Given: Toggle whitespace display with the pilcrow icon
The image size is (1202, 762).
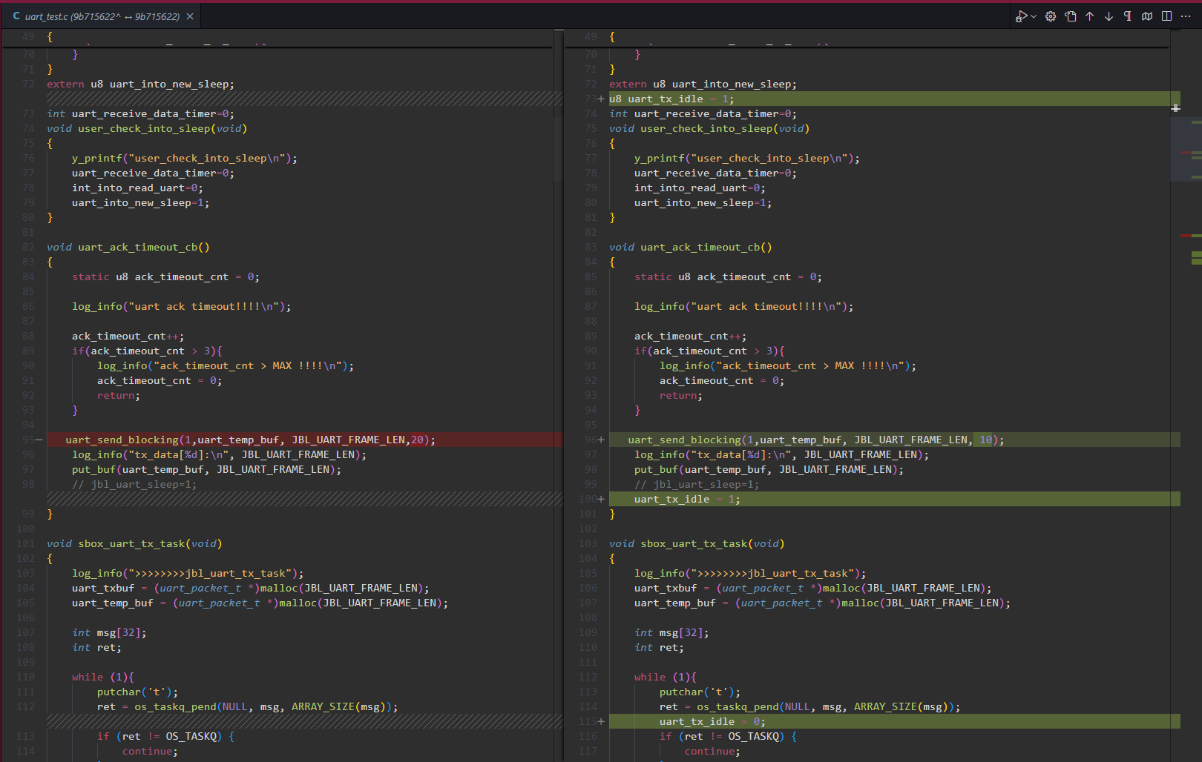Looking at the screenshot, I should (x=1128, y=16).
